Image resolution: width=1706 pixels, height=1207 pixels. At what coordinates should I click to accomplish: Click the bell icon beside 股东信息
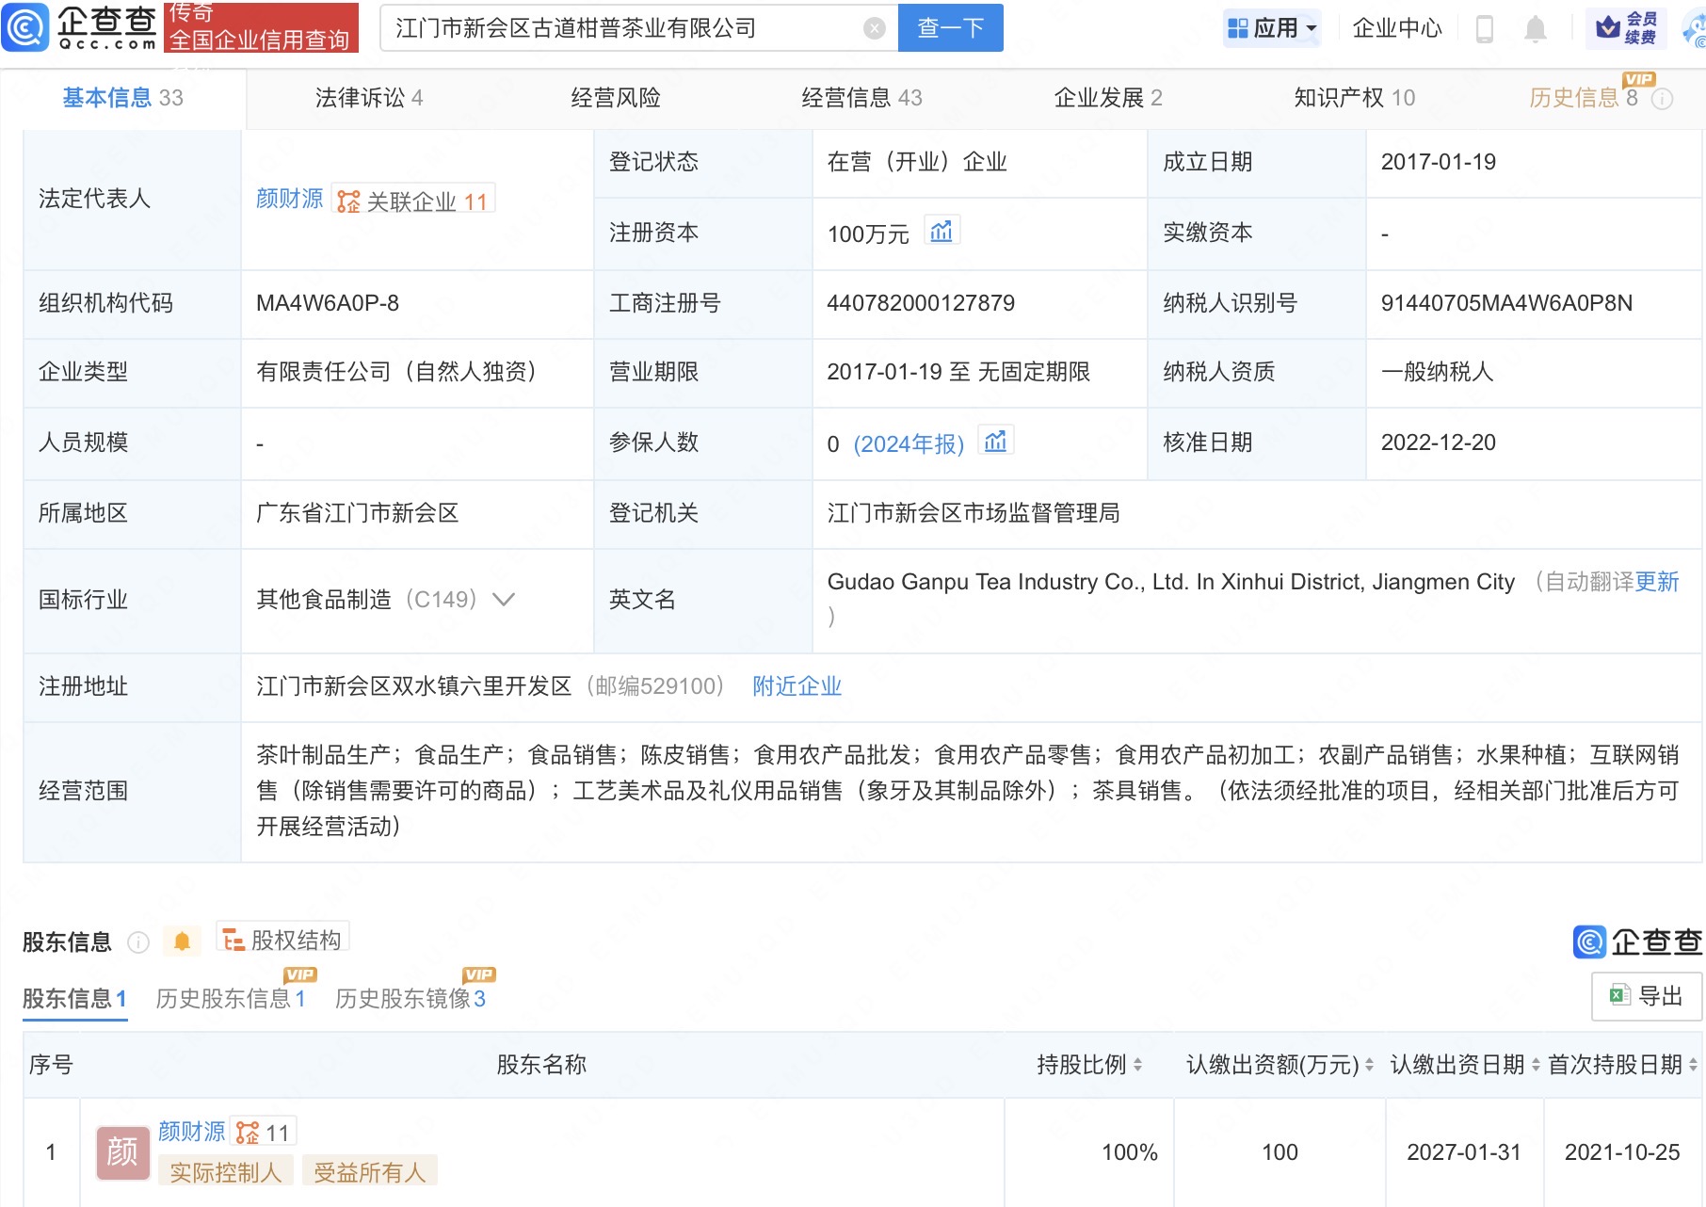tap(183, 941)
